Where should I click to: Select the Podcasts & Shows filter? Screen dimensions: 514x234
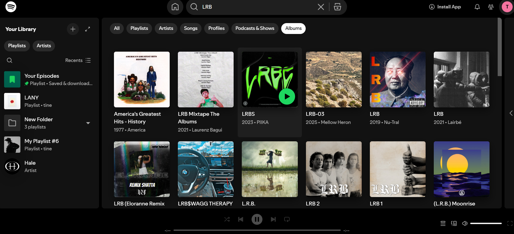255,28
